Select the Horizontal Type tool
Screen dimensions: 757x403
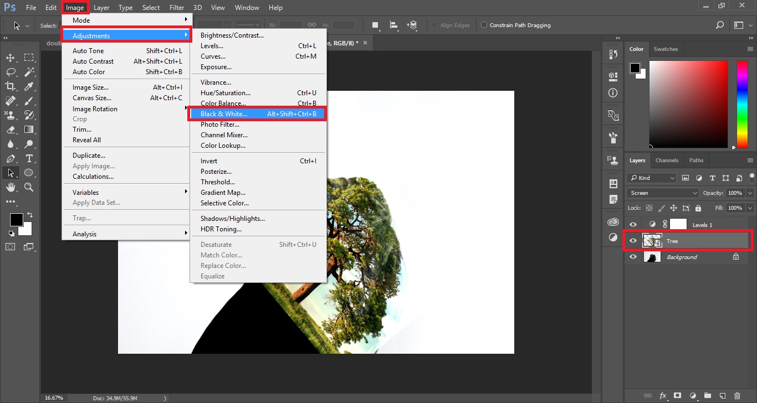click(29, 158)
